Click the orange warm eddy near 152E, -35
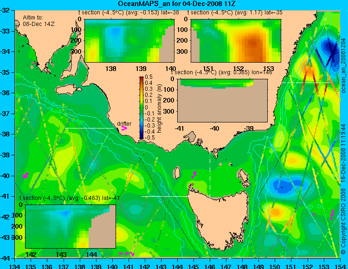This screenshot has height=269, width=348. (x=309, y=69)
